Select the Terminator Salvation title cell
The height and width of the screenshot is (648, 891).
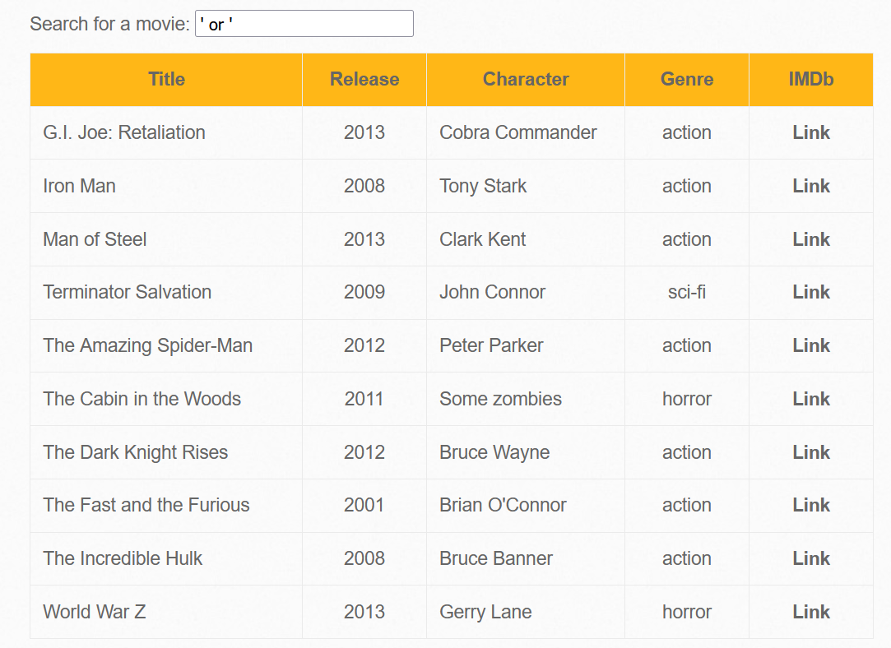(x=166, y=292)
